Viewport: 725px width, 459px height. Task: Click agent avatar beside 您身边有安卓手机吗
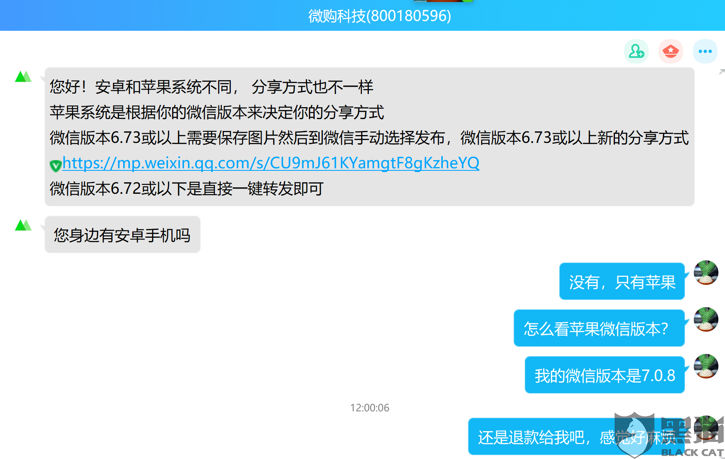pyautogui.click(x=23, y=225)
